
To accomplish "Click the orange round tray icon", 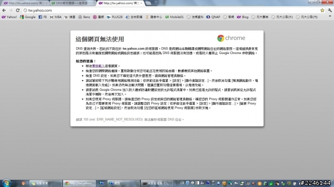I will pyautogui.click(x=259, y=183).
